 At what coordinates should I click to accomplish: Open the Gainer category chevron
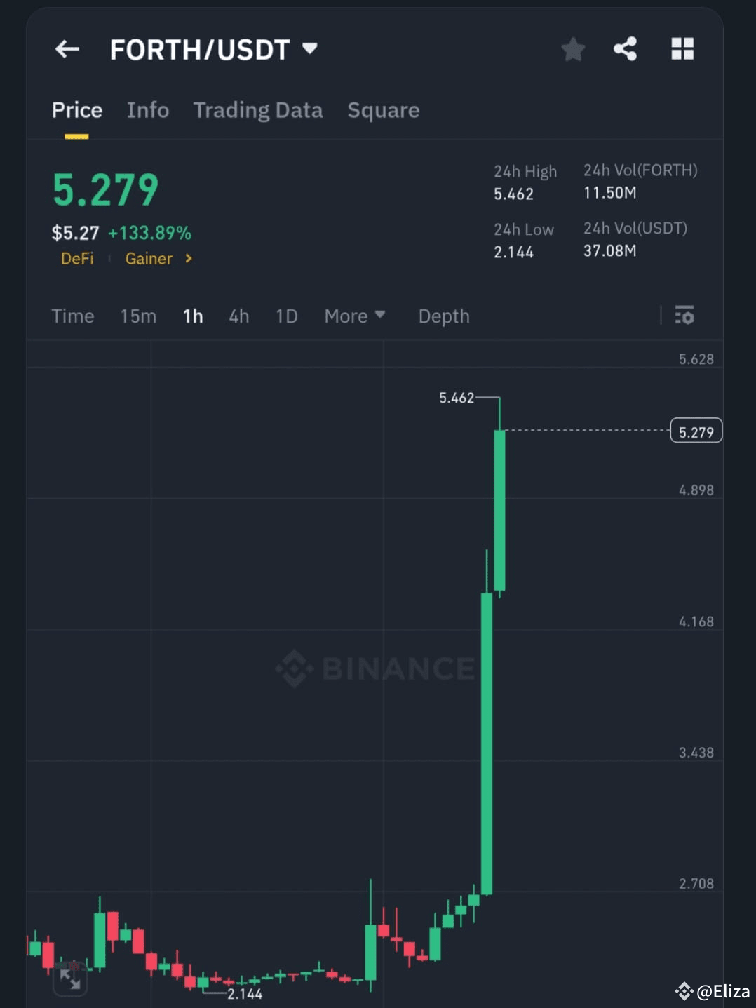tap(188, 258)
